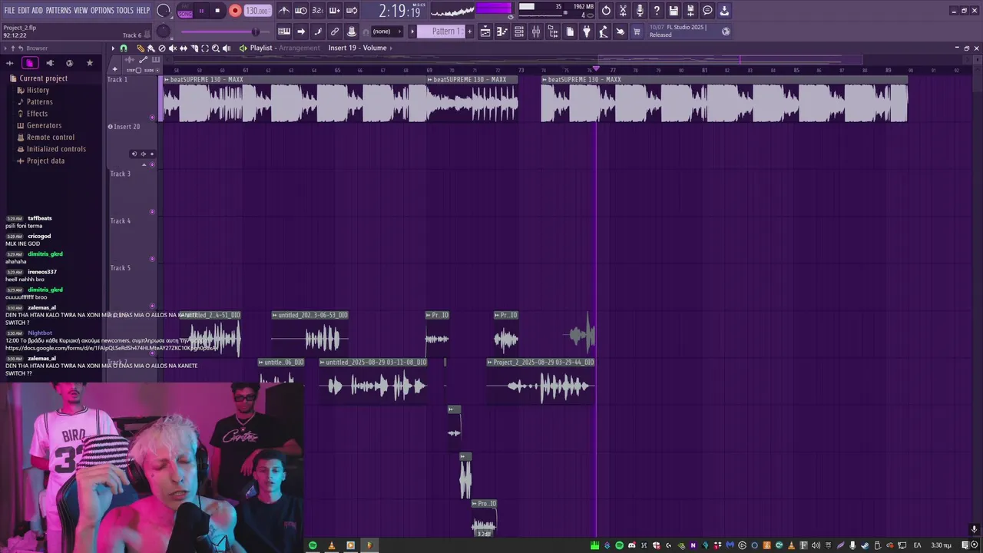Toggle the 3.2.1 countdown before recording
Screen dimensions: 983x553
tap(317, 11)
